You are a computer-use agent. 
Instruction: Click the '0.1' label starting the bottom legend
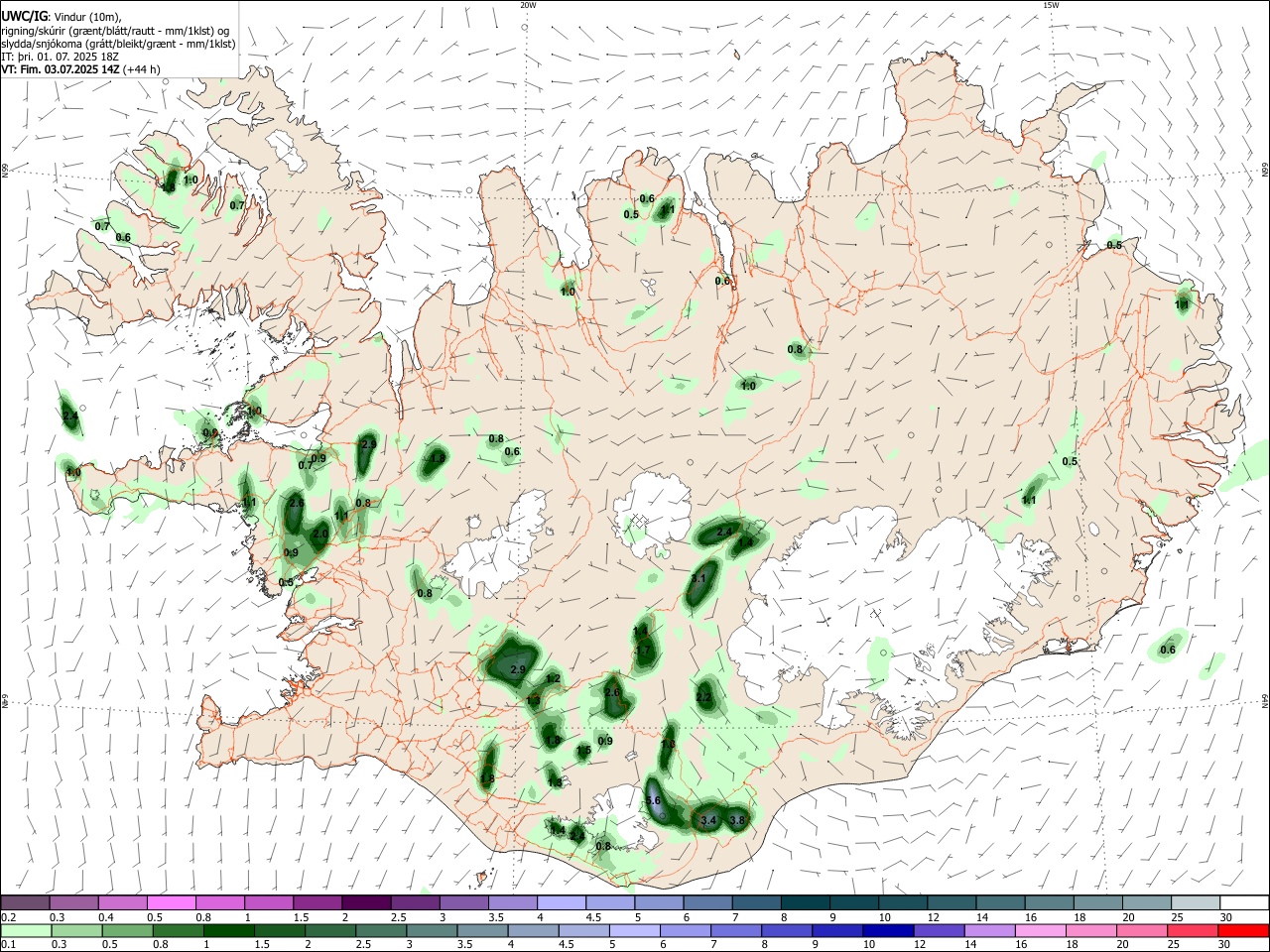pyautogui.click(x=9, y=944)
